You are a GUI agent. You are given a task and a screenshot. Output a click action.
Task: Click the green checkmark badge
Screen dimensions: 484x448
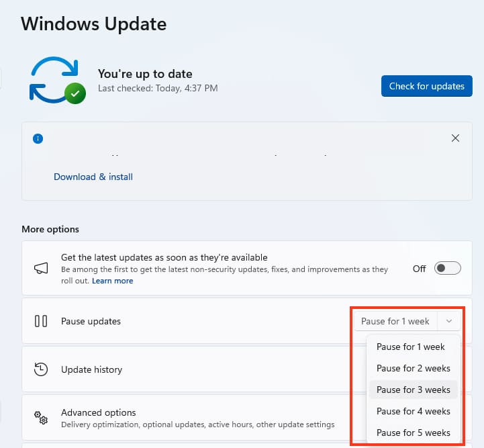click(x=76, y=93)
